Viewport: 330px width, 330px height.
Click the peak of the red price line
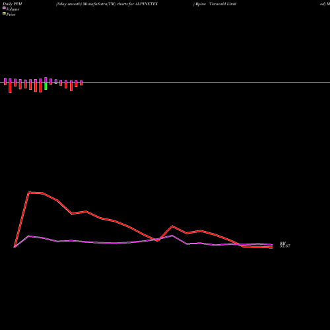tap(29, 193)
